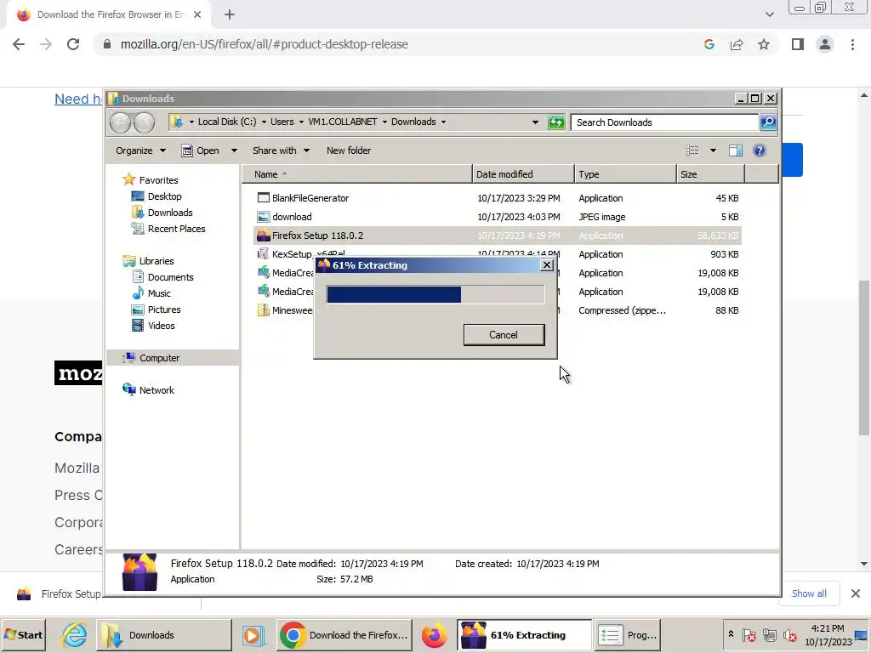Click the Explorer forward navigation button
Screen dimensions: 871x653
point(145,122)
